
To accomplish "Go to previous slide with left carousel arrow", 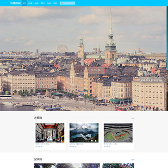I will 2,56.
